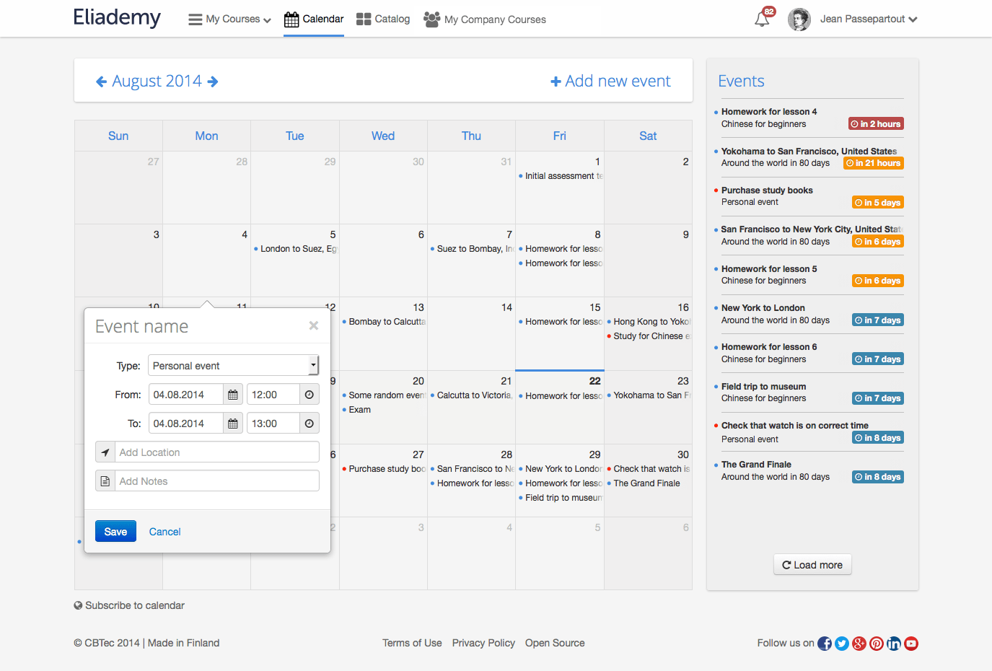Open Eliademy's Twitter page icon
992x671 pixels.
841,644
